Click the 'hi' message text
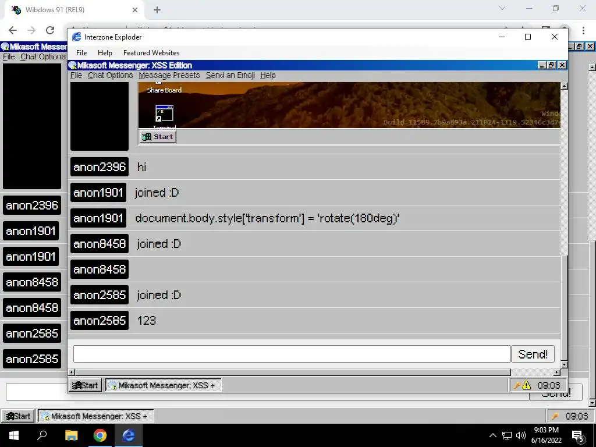 (142, 167)
